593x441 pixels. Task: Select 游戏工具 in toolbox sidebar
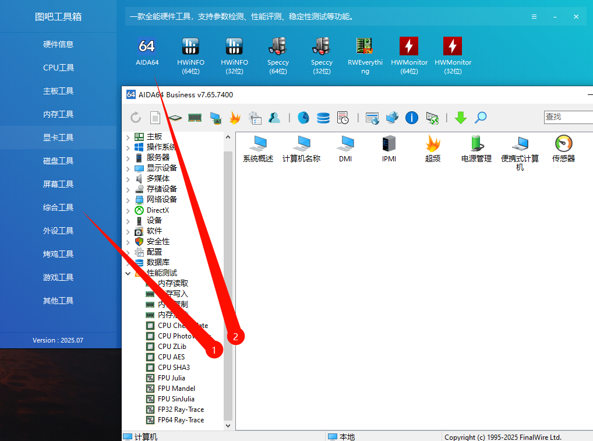coord(58,277)
